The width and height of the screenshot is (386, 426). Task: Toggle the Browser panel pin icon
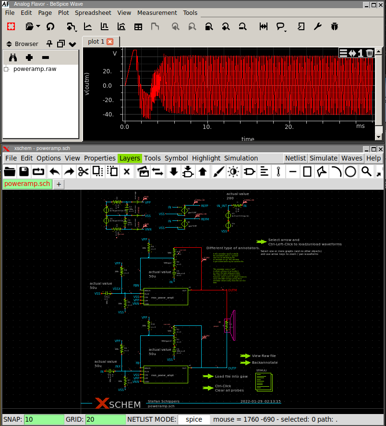49,44
